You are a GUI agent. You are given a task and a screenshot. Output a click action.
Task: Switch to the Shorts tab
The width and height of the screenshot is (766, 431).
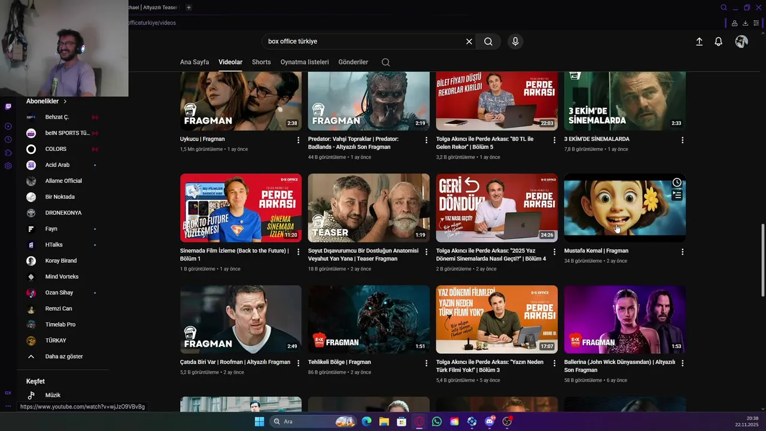tap(262, 62)
